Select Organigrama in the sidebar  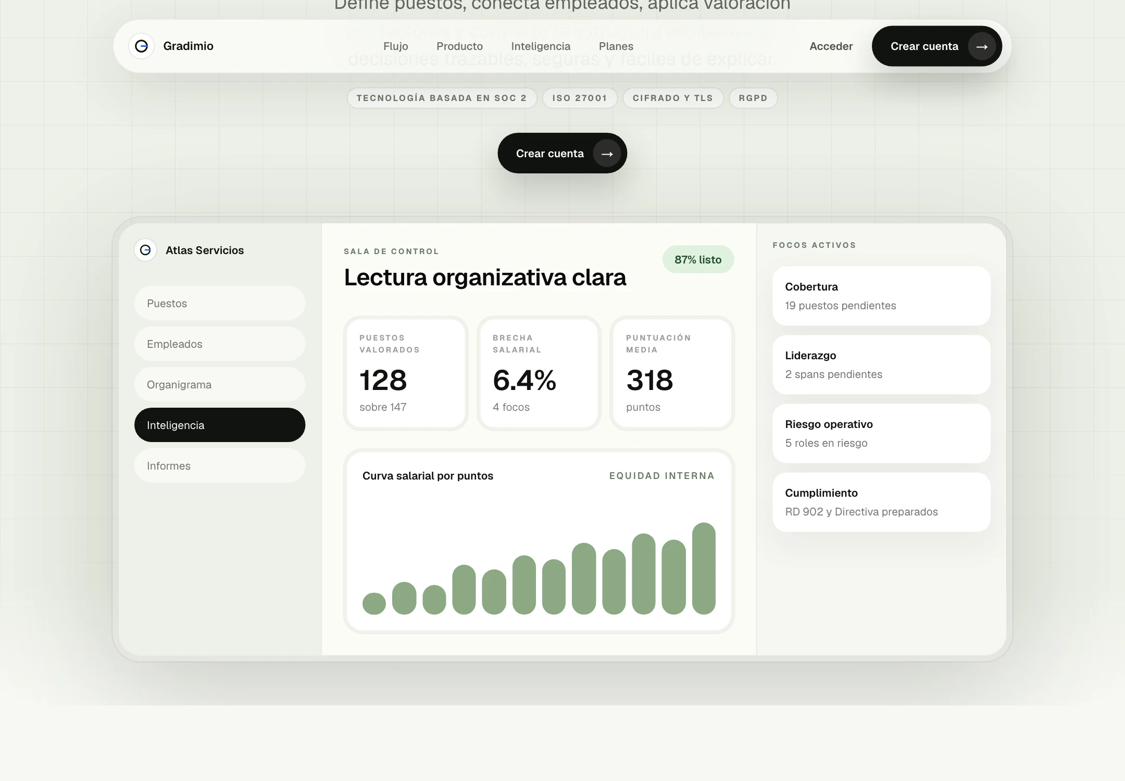pyautogui.click(x=220, y=384)
